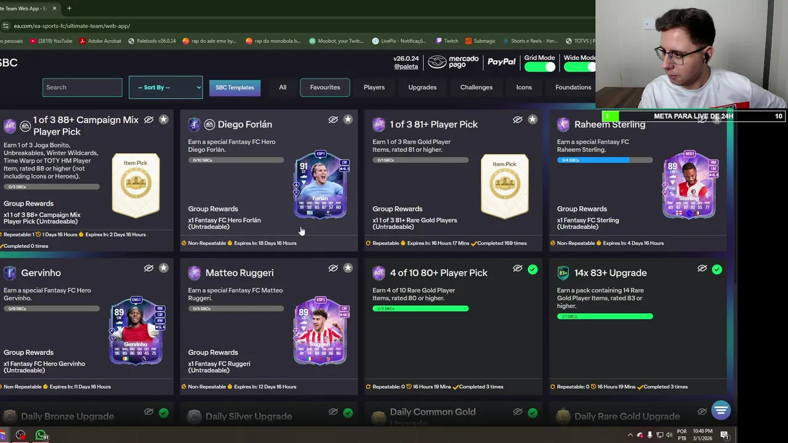Click the Diego Forlán Fantasy Hero badge icon
This screenshot has width=788, height=443.
[194, 124]
